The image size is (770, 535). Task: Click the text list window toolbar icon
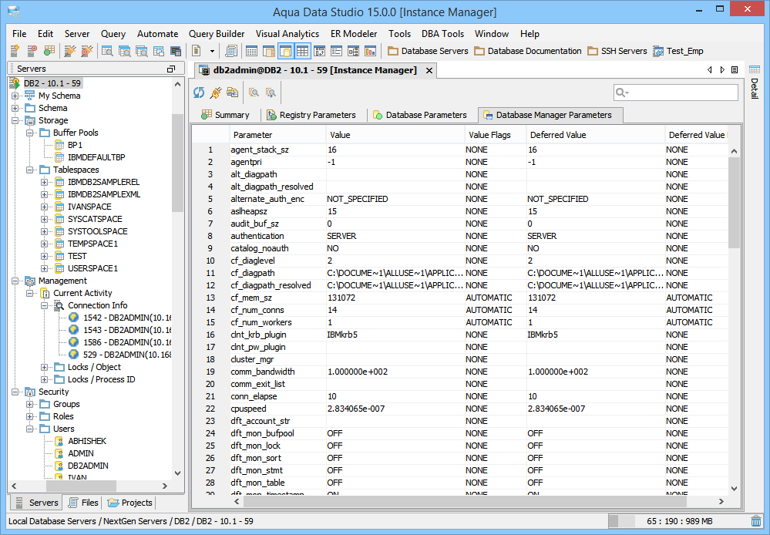pyautogui.click(x=336, y=51)
